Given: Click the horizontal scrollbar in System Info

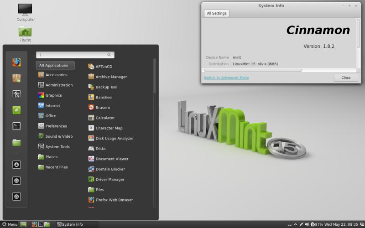Looking at the screenshot, I should pos(253,70).
